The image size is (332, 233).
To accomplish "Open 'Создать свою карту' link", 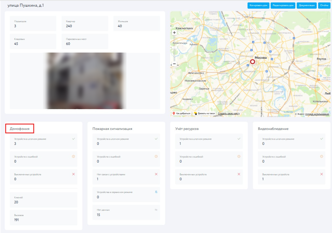I will (x=229, y=113).
